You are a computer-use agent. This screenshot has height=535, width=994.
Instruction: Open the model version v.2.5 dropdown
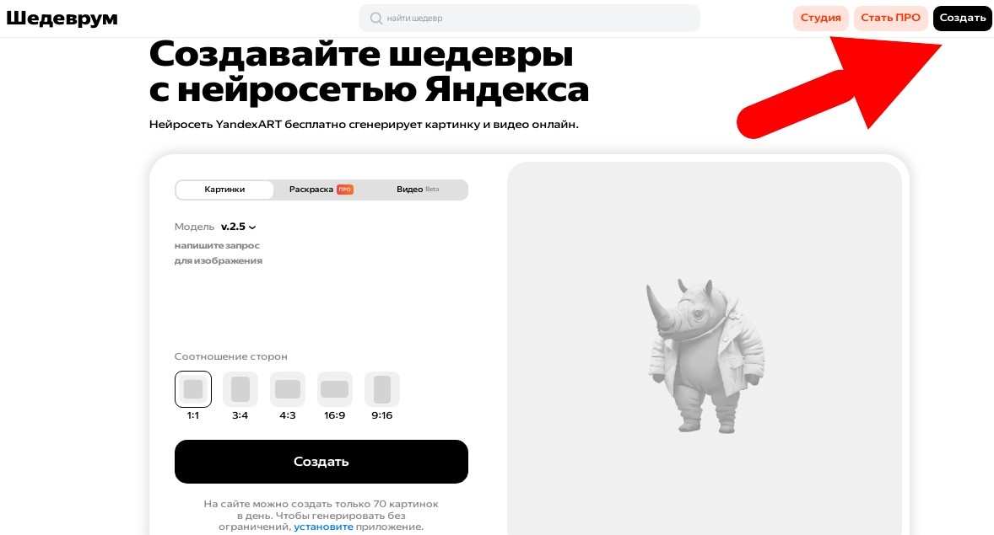(x=238, y=227)
